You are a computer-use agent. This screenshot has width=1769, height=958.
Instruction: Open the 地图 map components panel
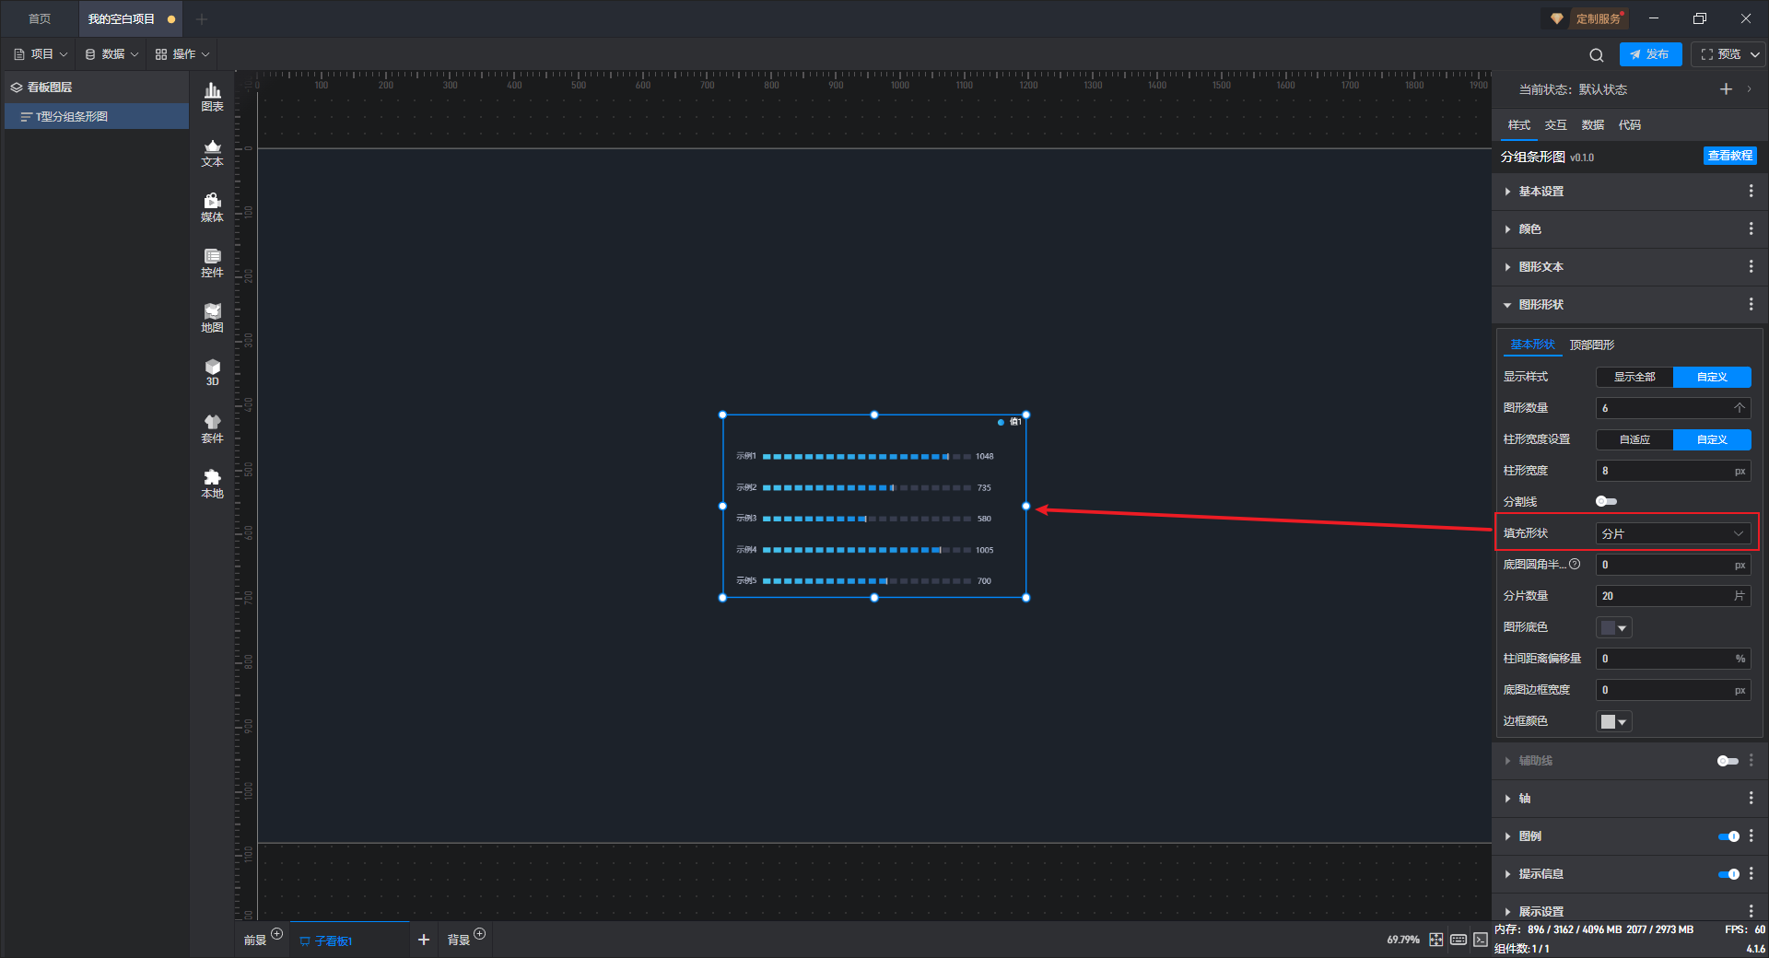point(212,318)
